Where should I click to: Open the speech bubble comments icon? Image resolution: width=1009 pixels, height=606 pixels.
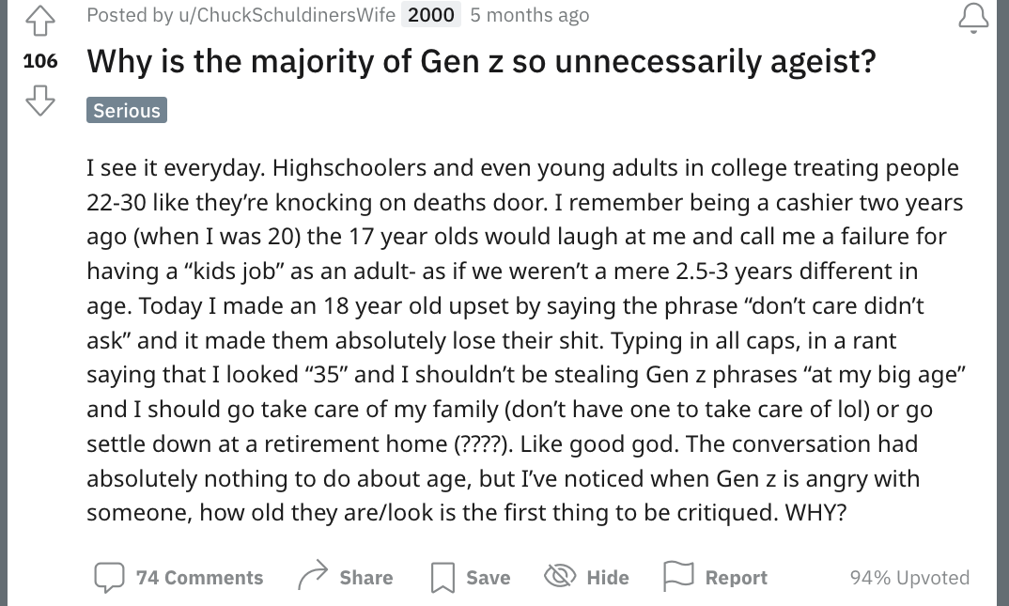click(109, 577)
